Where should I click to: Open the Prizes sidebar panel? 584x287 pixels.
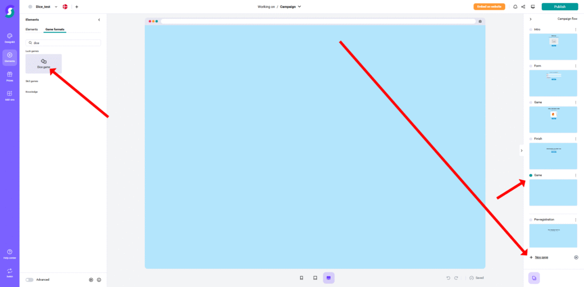point(10,76)
